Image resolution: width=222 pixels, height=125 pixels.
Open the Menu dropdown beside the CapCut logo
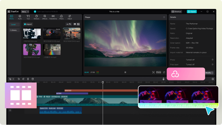pos(26,11)
